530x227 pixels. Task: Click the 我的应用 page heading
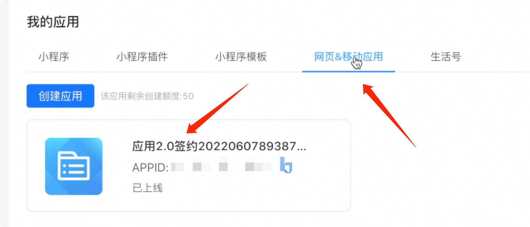[53, 22]
